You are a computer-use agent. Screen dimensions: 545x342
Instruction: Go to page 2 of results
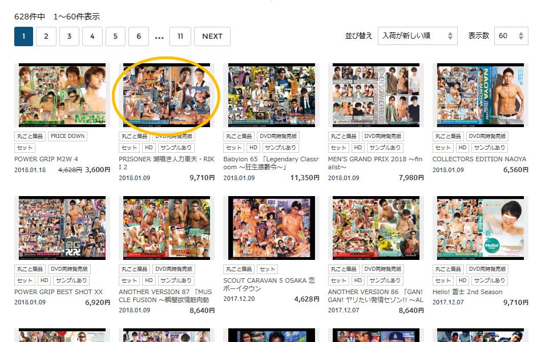46,36
